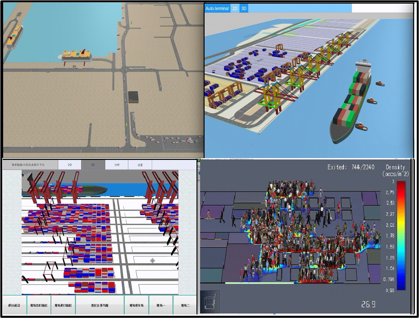
Task: Click the dark building in road map
Action: (x=134, y=97)
